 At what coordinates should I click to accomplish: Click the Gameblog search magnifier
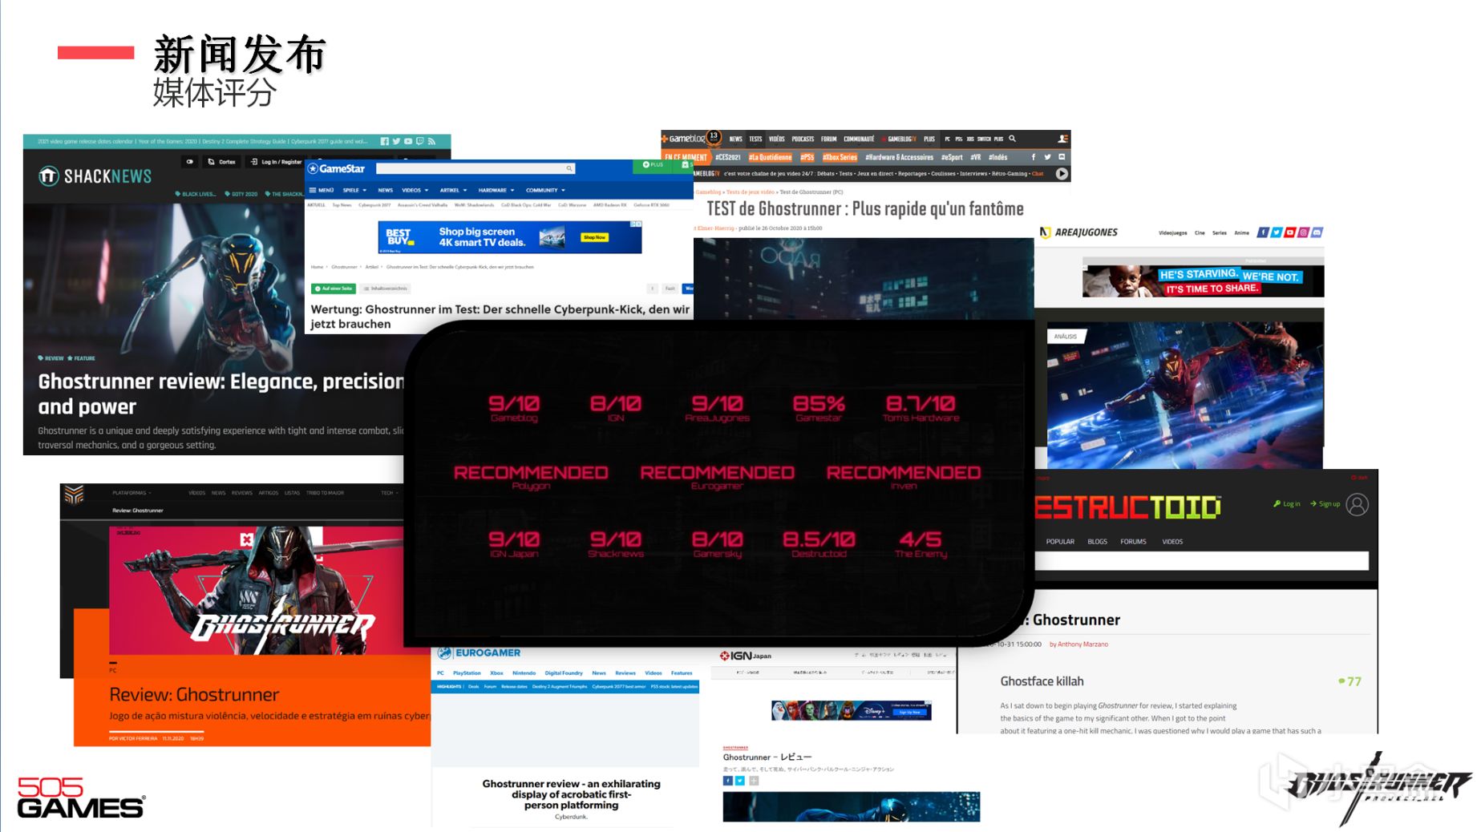(x=1013, y=139)
